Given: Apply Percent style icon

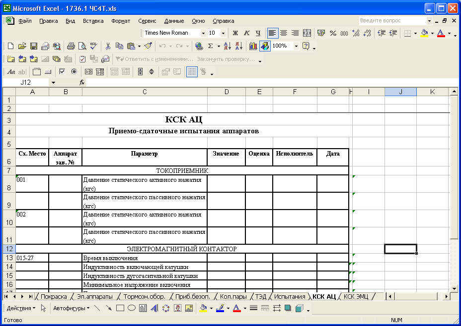Looking at the screenshot, I should (333, 33).
